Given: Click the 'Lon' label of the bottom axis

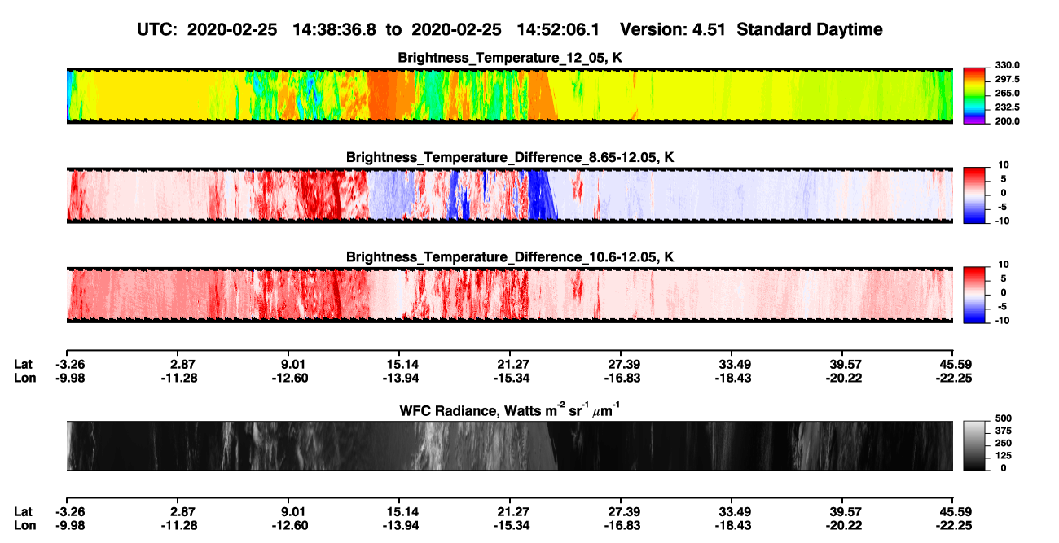Looking at the screenshot, I should tap(24, 526).
